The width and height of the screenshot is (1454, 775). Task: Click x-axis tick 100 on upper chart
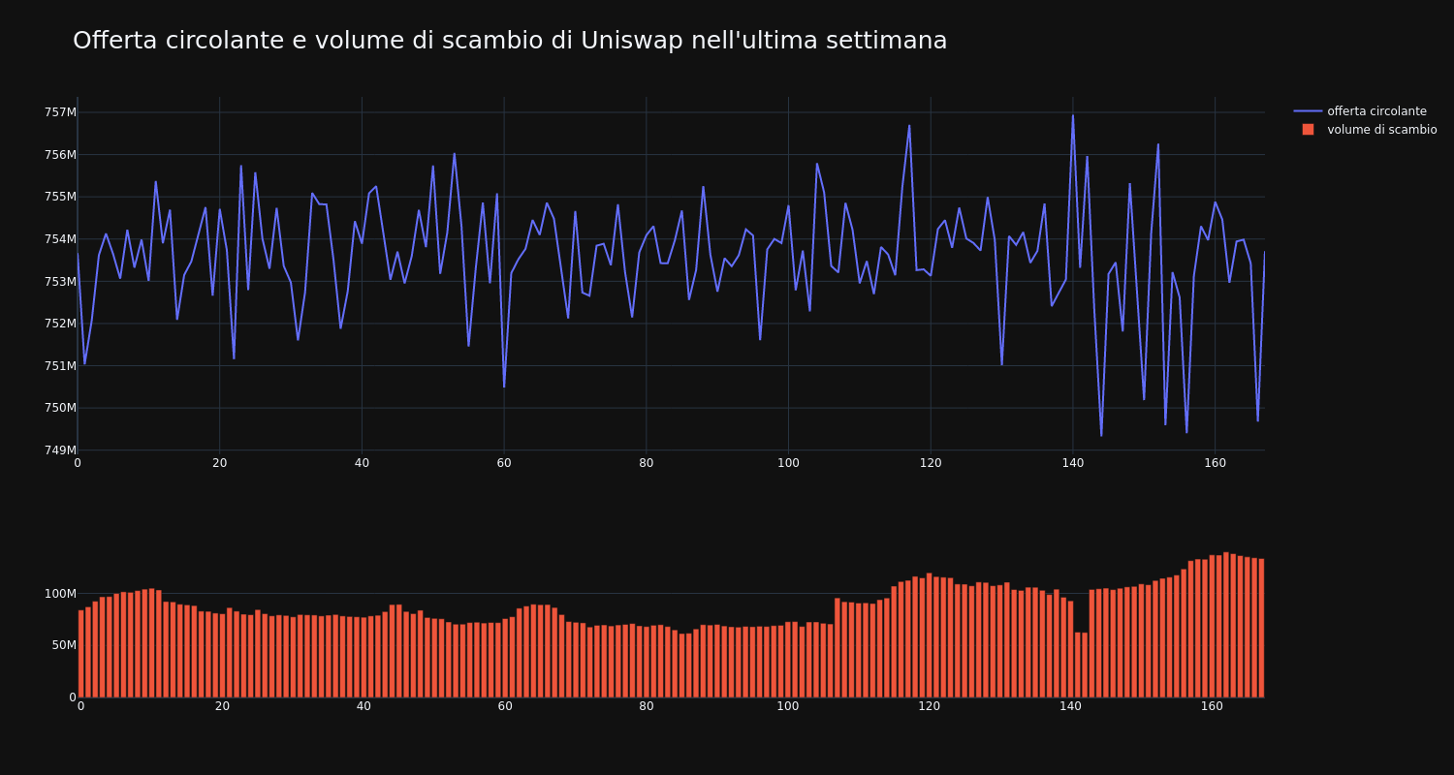pyautogui.click(x=788, y=463)
